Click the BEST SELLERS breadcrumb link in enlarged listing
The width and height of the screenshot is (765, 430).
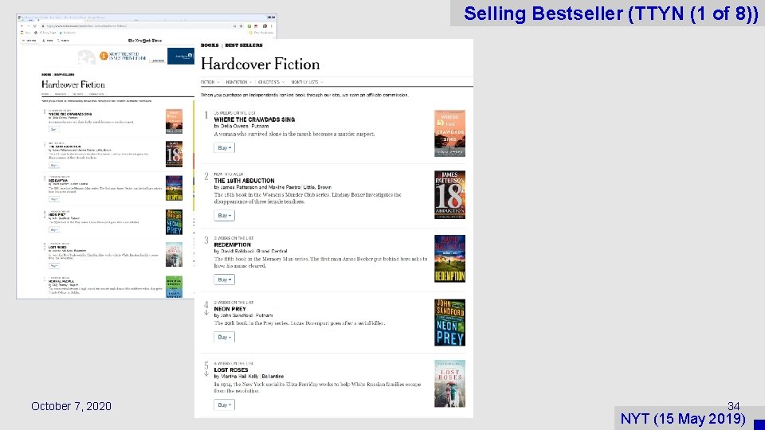[x=244, y=45]
